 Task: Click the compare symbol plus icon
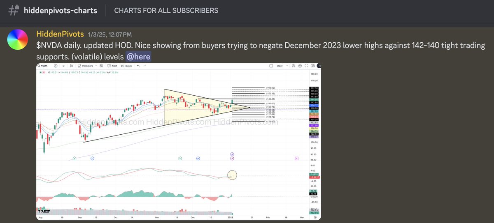pos(56,66)
